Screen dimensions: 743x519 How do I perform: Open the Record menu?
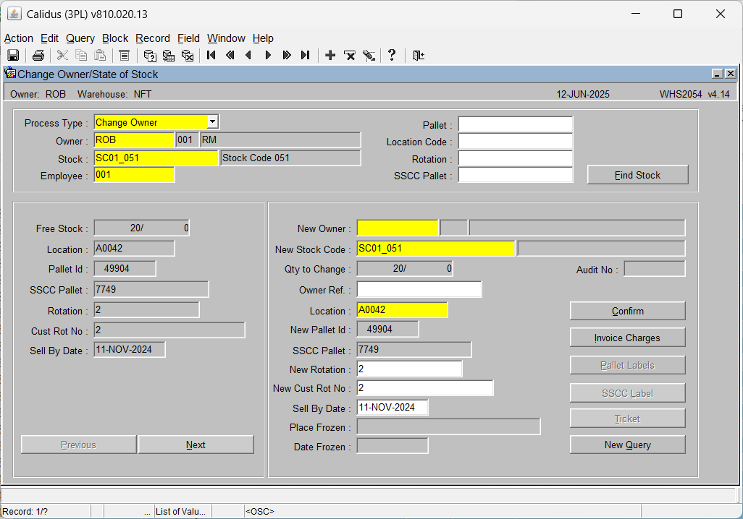(x=153, y=38)
